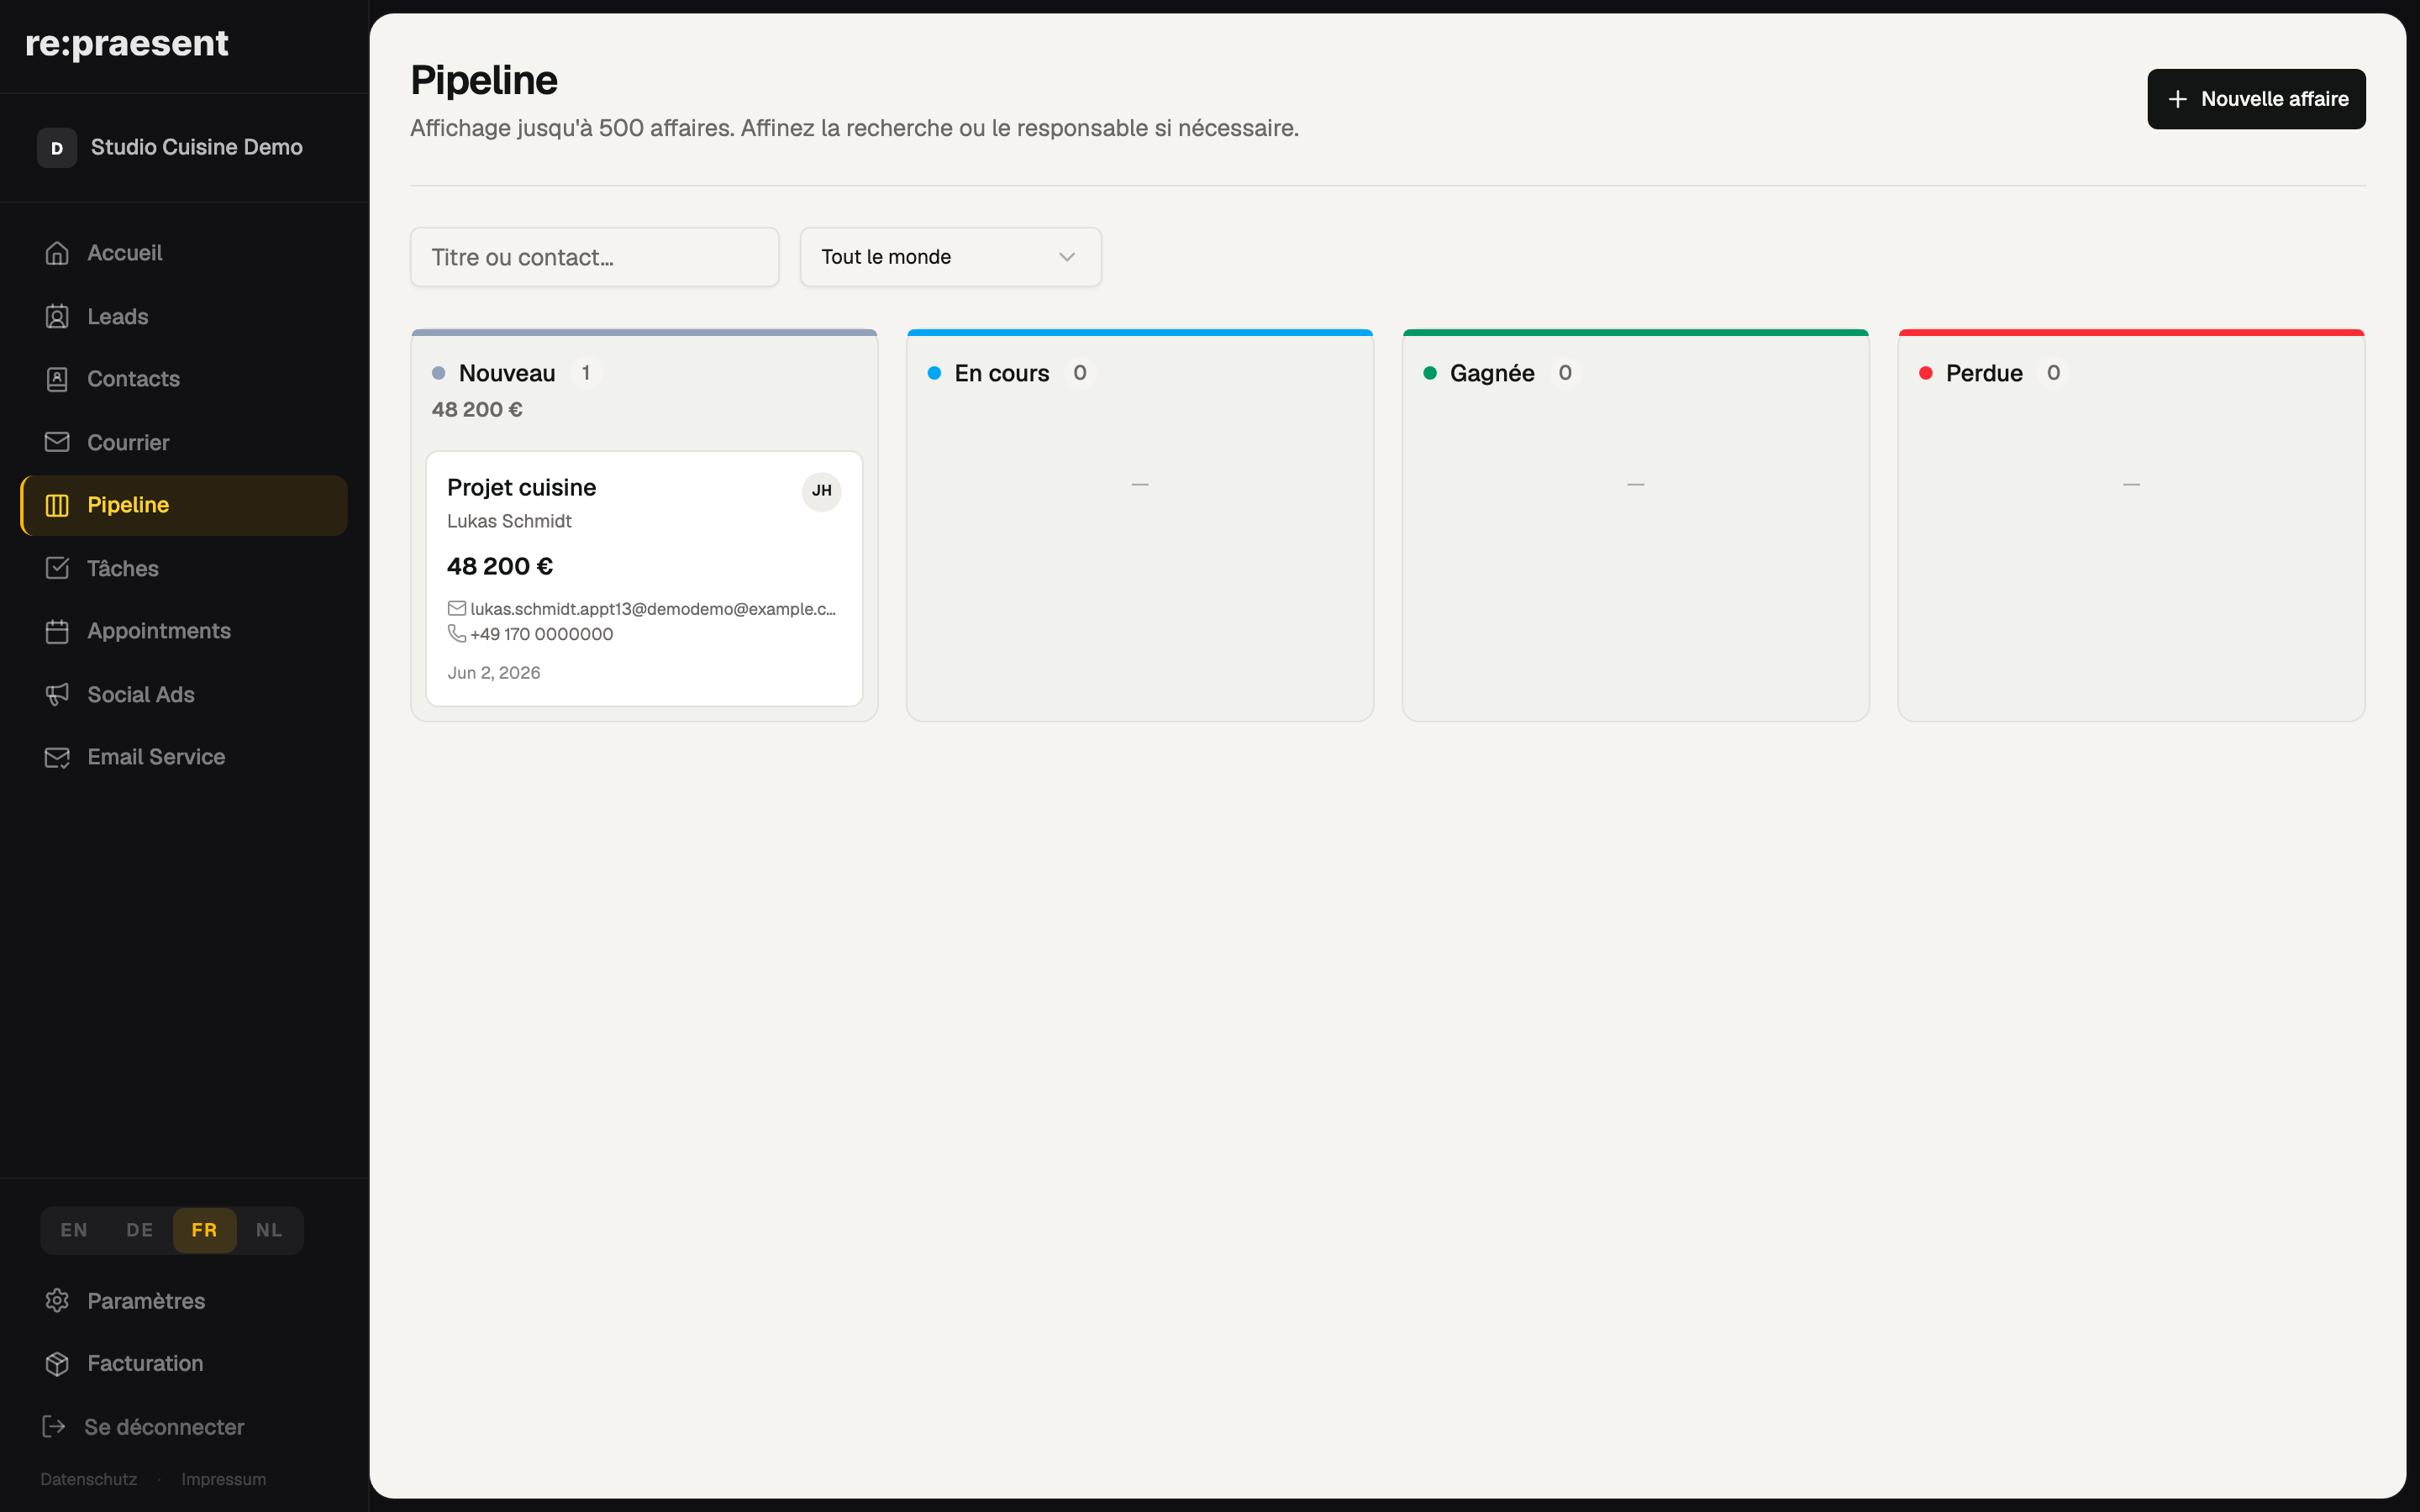The image size is (2420, 1512).
Task: Click the Contacts address-book icon
Action: click(x=57, y=379)
